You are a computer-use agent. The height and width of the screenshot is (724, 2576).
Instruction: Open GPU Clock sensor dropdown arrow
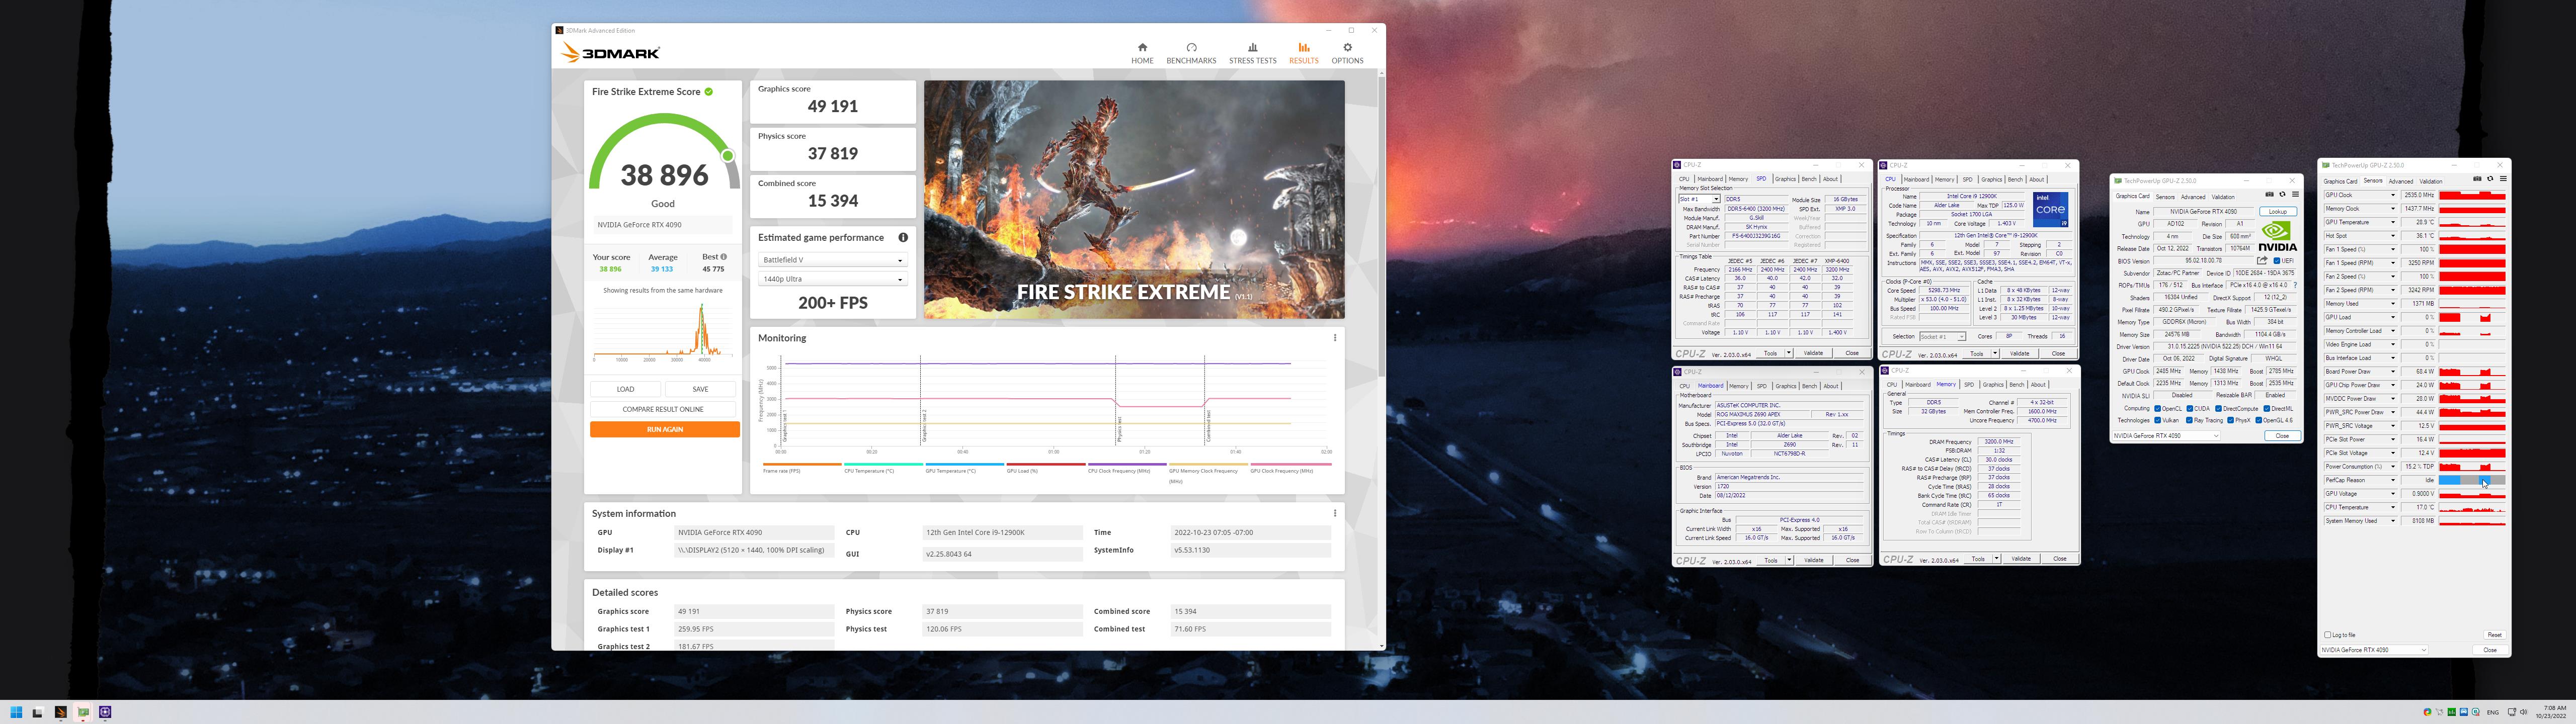[2393, 195]
